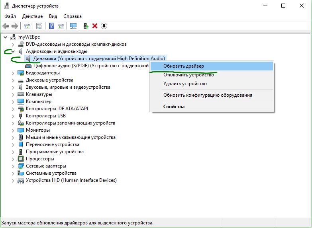
Task: Select the Динамики High Definition Audio row
Action: tap(96, 58)
